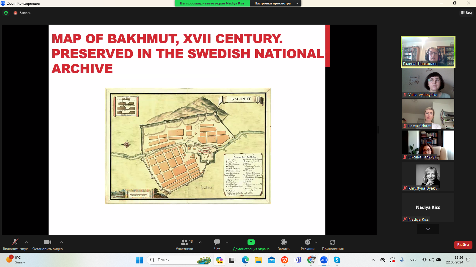476x267 pixels.
Task: Unmute microphone with Включить звук
Action: point(15,242)
